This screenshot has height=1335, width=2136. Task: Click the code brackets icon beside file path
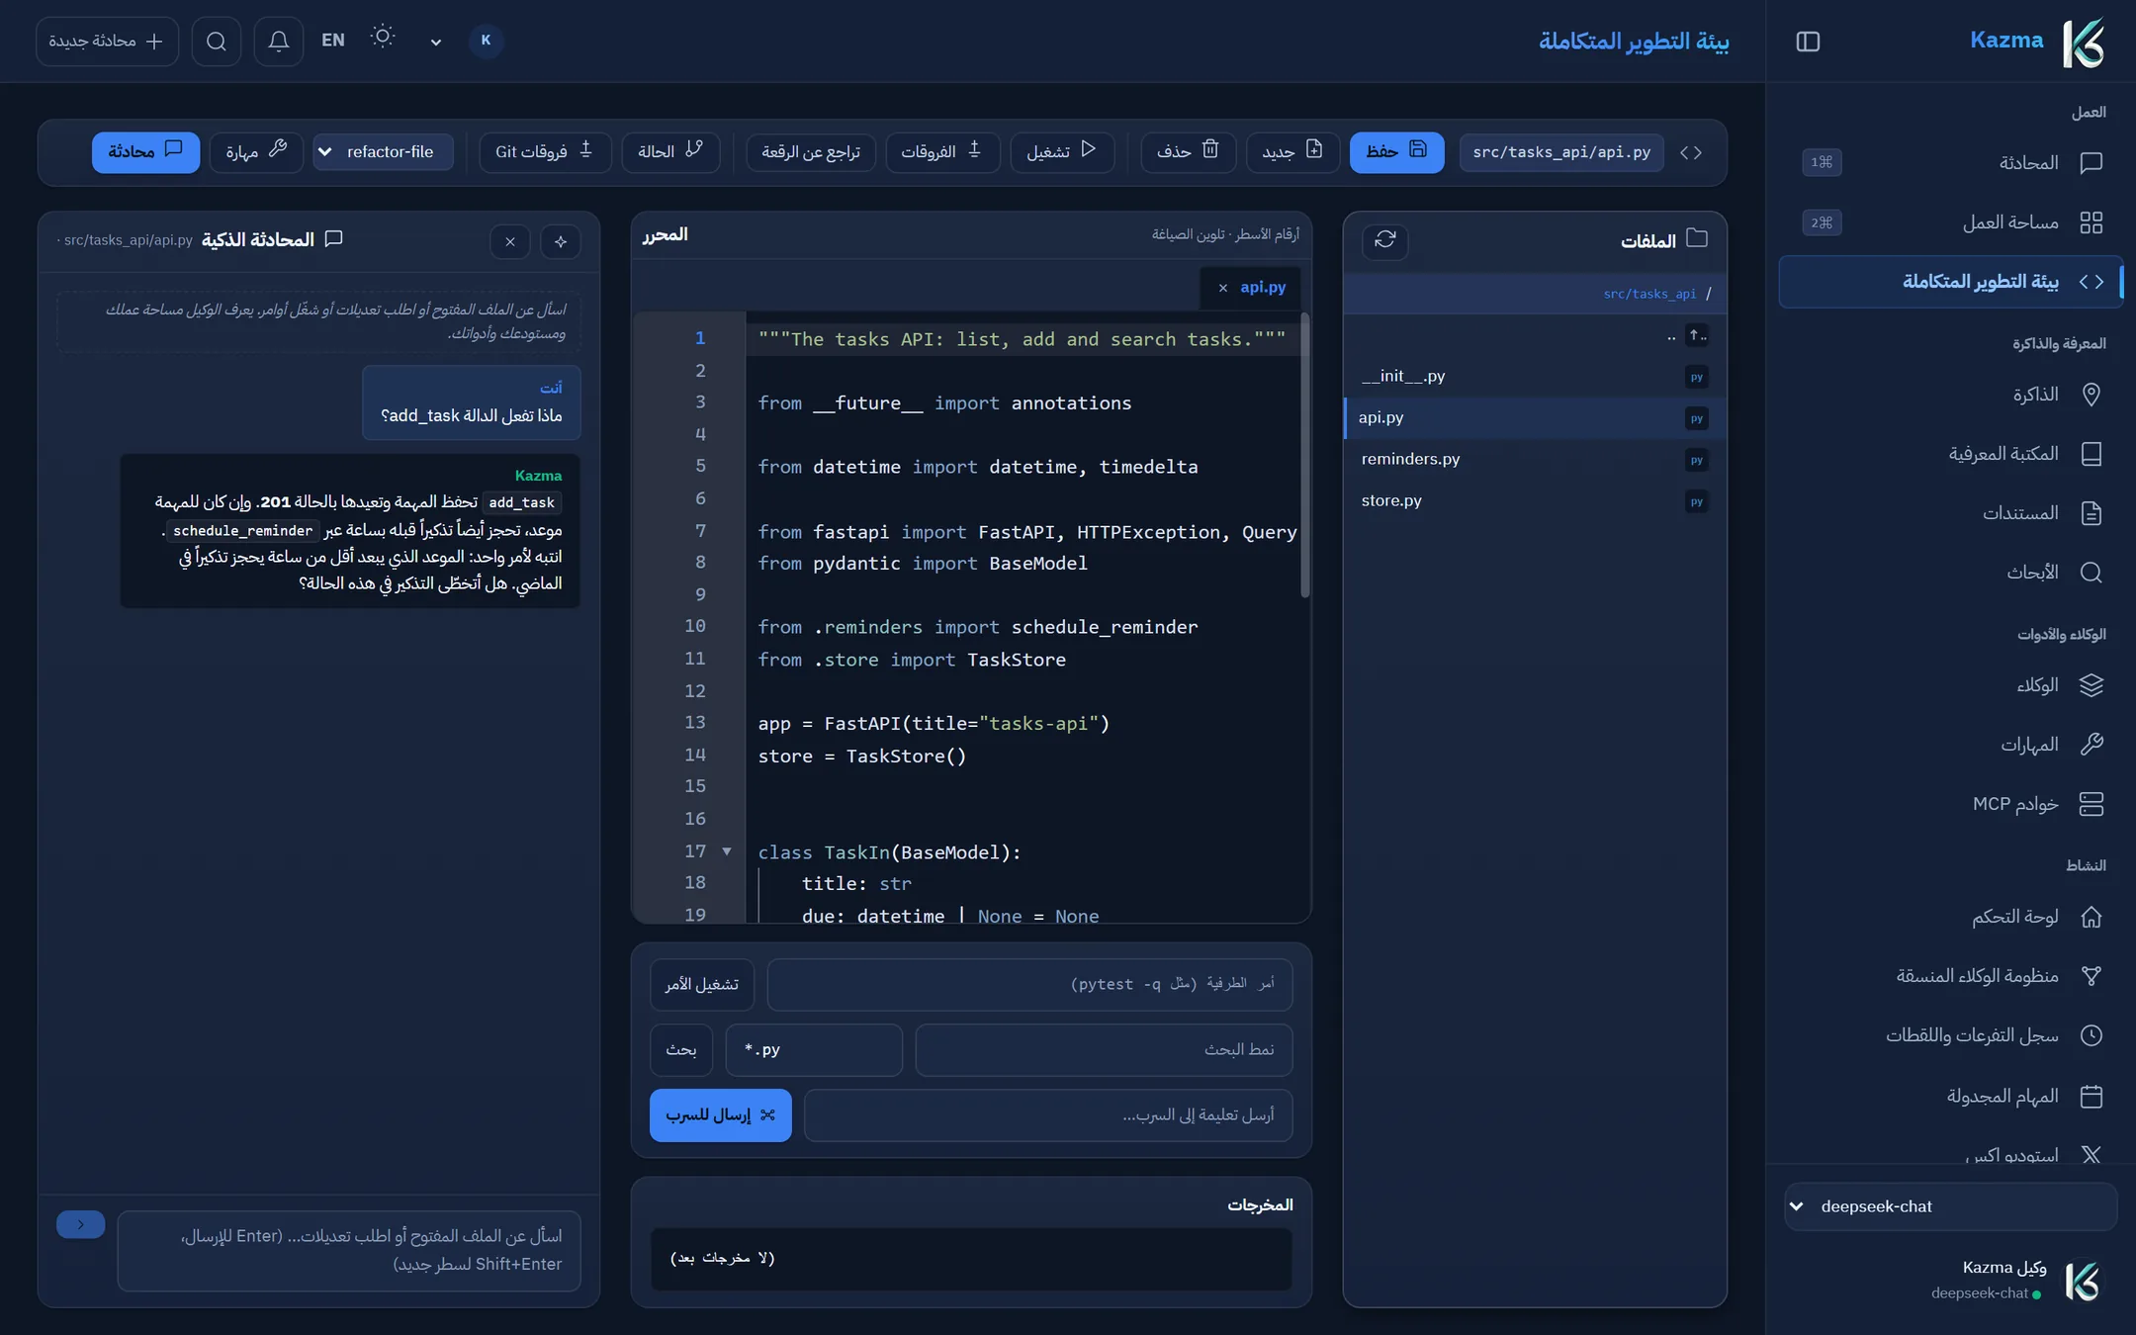(1691, 152)
